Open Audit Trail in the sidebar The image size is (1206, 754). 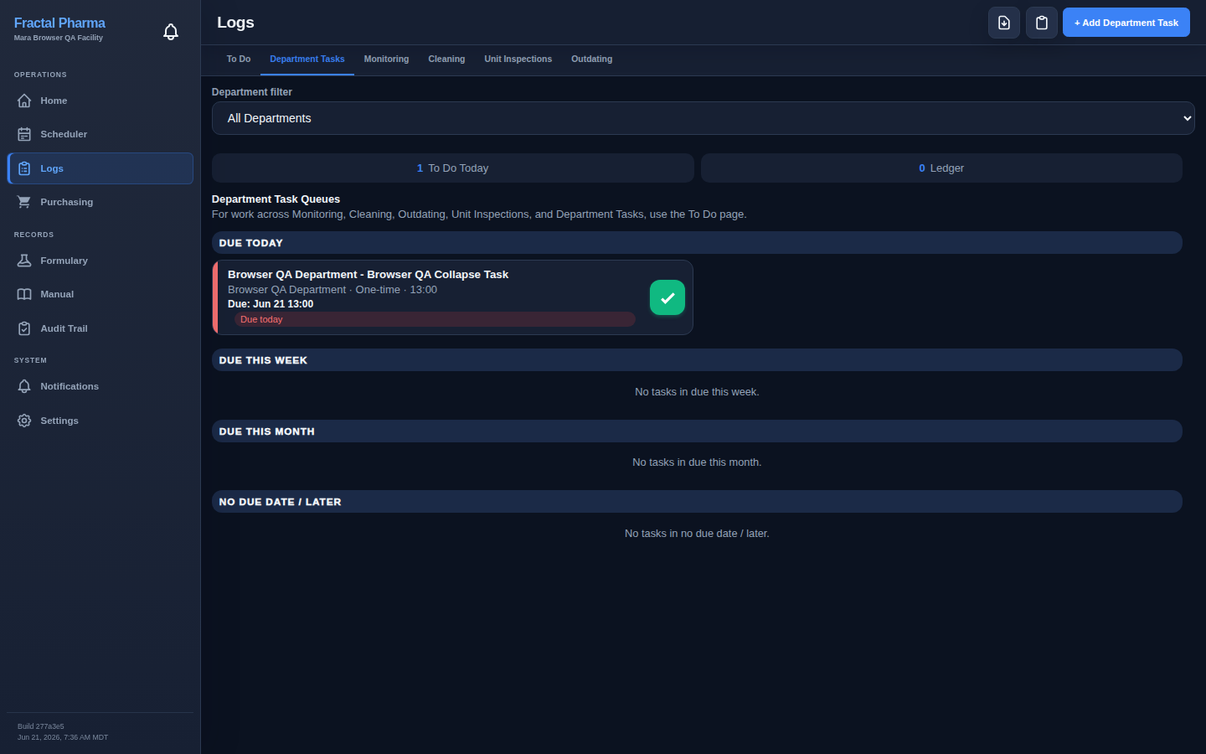(100, 328)
